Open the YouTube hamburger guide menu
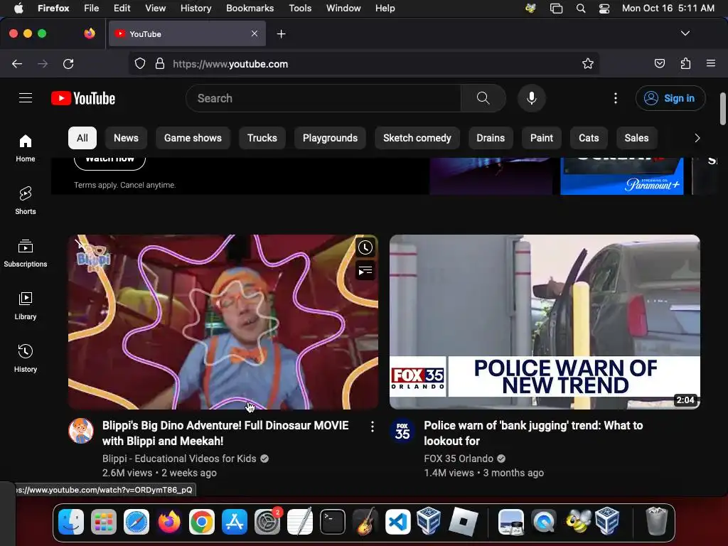728x546 pixels. coord(26,98)
